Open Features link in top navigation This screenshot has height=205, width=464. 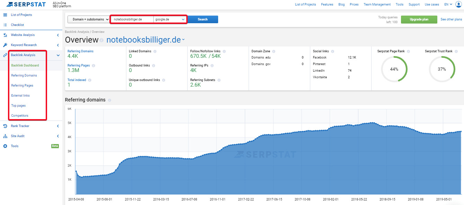pos(327,5)
